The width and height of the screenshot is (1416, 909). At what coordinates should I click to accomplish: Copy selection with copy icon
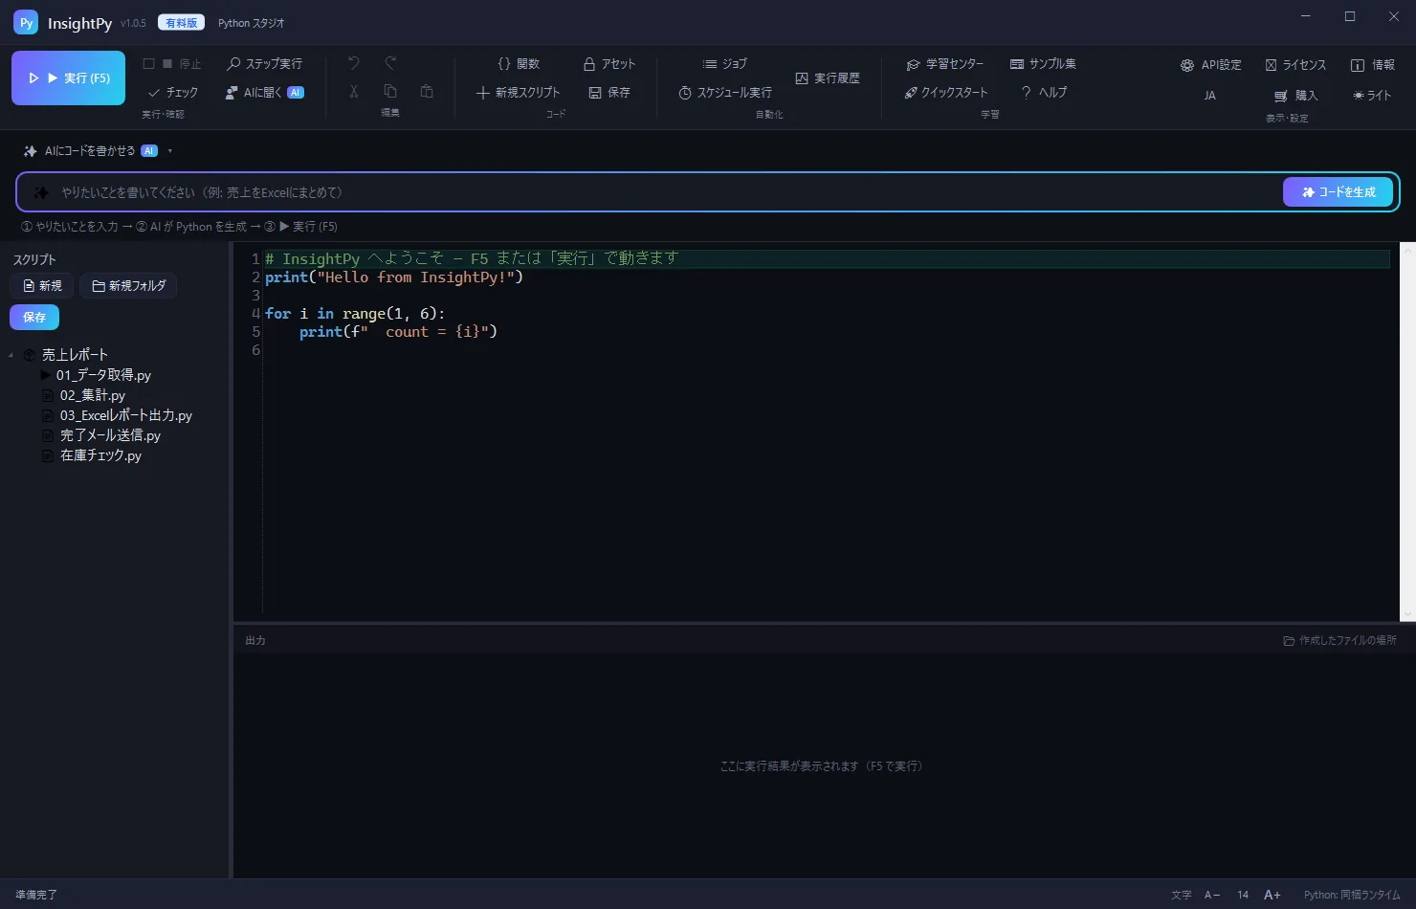(390, 92)
